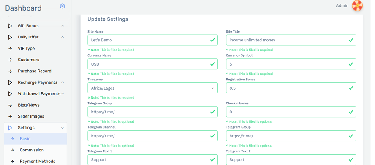Click the triangle icon beside Gift Bonus
Screen dimensions: 375x165
(x=10, y=26)
